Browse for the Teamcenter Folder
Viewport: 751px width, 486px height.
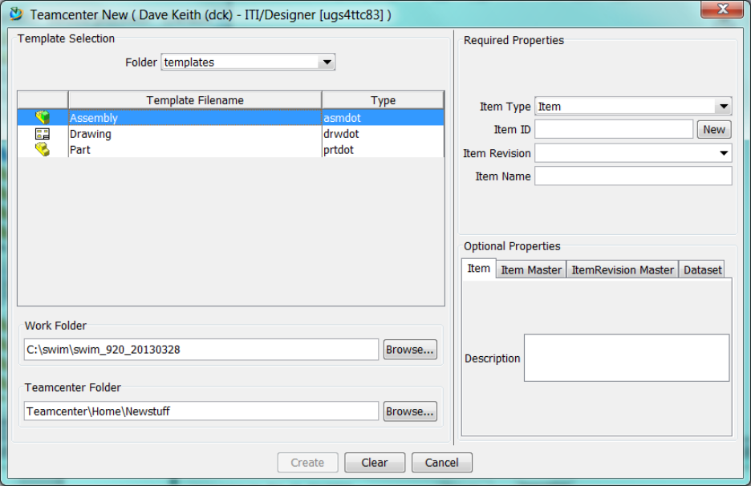coord(410,411)
